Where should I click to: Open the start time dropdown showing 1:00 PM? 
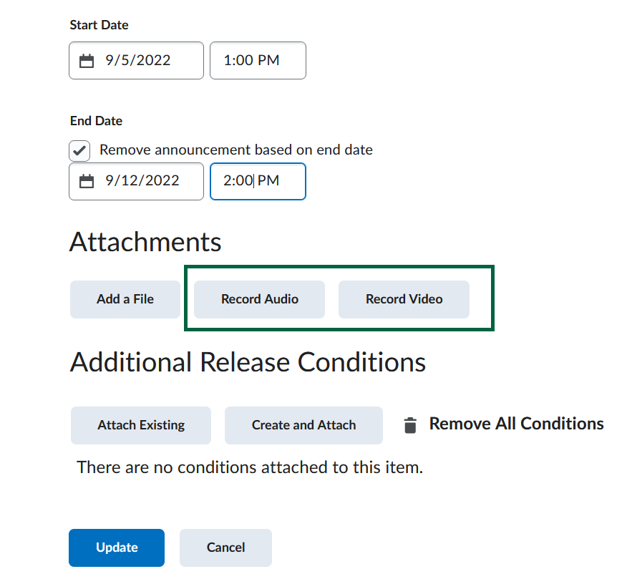pyautogui.click(x=258, y=61)
